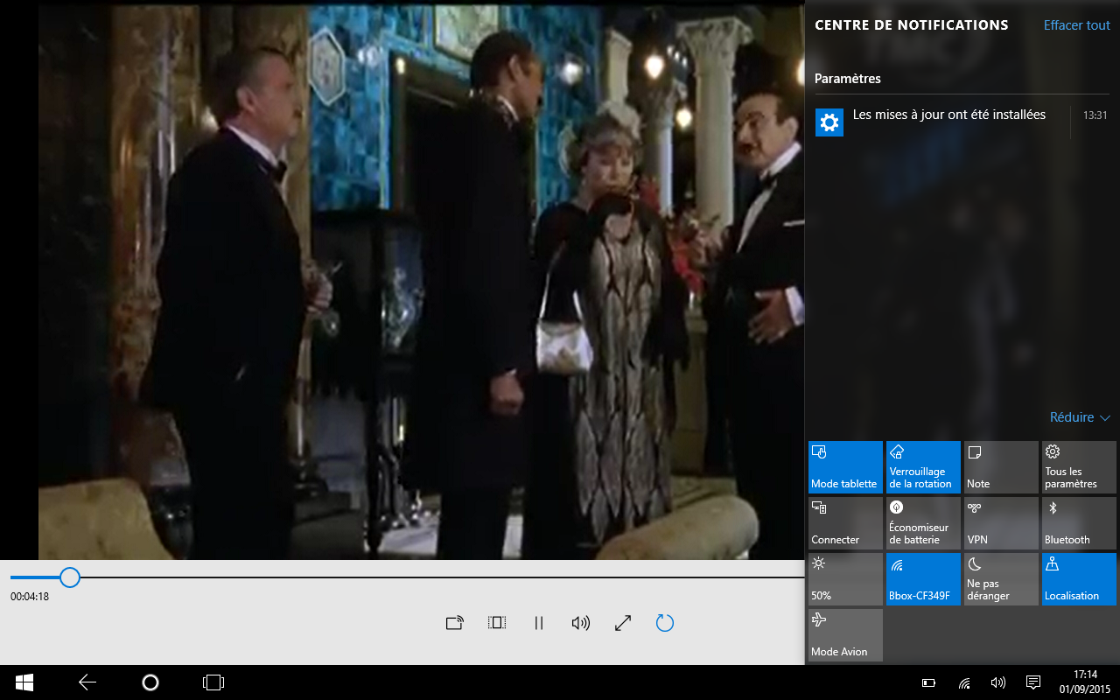The height and width of the screenshot is (700, 1120).
Task: Toggle Mode tablette tile
Action: 845,467
